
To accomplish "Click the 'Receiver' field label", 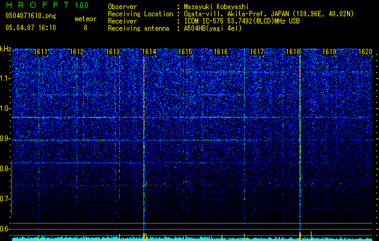I will (x=122, y=21).
